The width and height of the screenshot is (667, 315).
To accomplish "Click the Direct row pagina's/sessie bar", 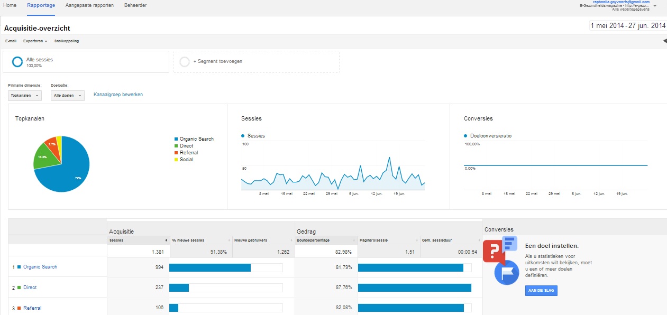I will 415,288.
